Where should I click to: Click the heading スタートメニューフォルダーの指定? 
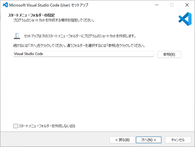(31, 15)
